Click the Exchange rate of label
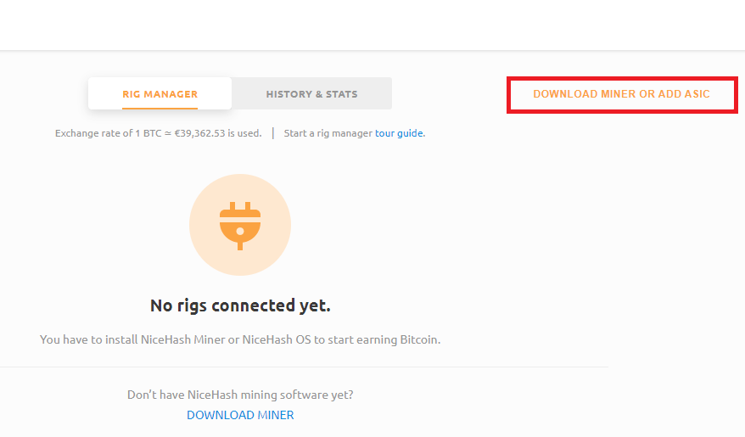 (93, 133)
